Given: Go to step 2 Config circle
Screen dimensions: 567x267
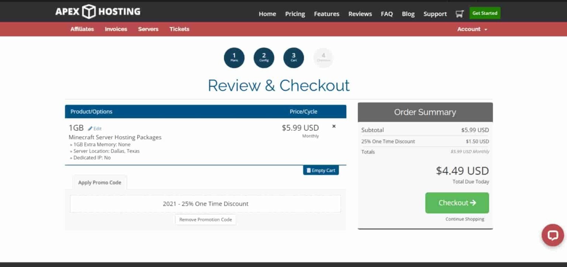Looking at the screenshot, I should click(x=264, y=58).
